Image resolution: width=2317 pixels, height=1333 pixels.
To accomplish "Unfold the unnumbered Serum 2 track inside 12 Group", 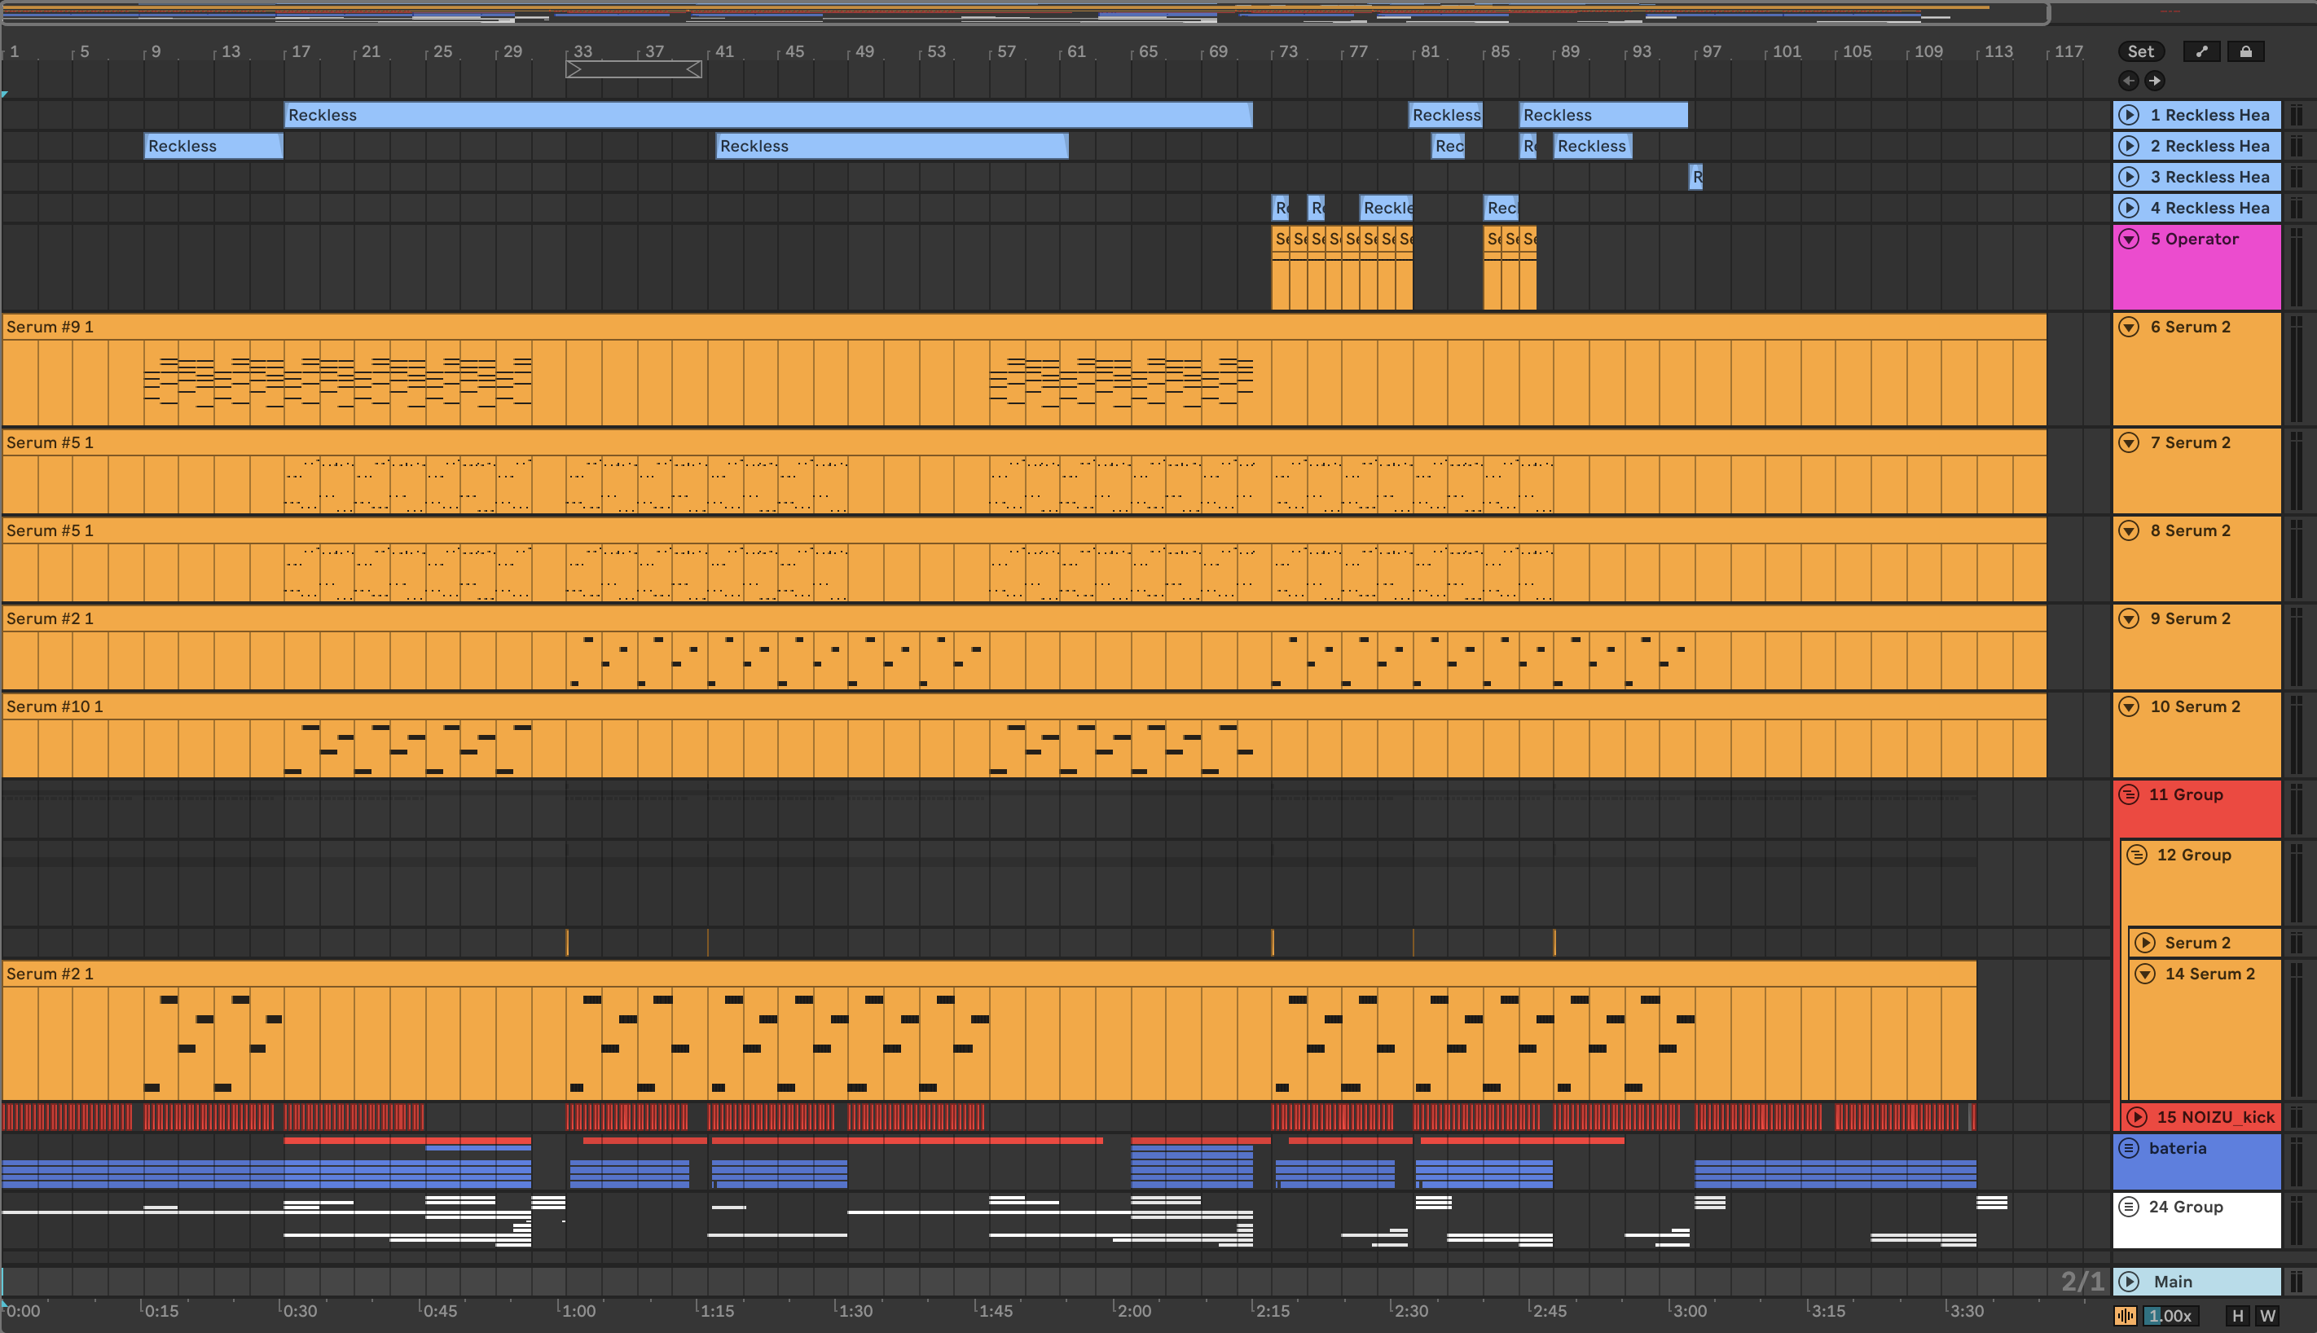I will [x=2145, y=943].
